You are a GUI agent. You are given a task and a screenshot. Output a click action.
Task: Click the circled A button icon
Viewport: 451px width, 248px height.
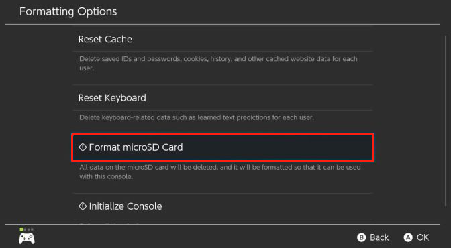pos(408,237)
